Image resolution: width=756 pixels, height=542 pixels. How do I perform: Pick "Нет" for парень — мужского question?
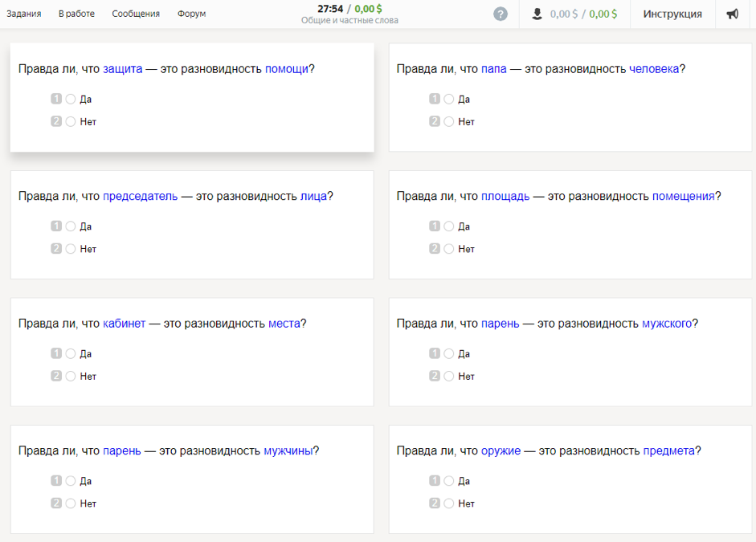(x=449, y=376)
